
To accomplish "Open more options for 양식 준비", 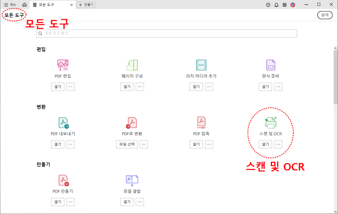I will click(x=278, y=87).
